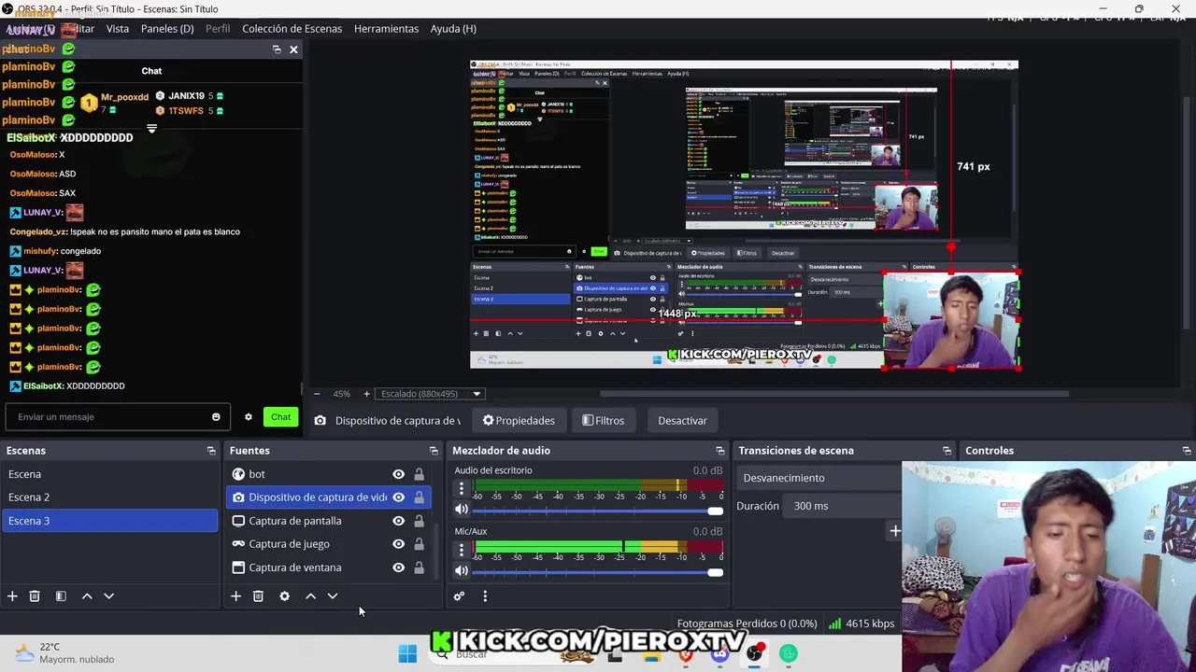The image size is (1196, 672).
Task: Adjust Mic/Aux volume slider
Action: [598, 571]
